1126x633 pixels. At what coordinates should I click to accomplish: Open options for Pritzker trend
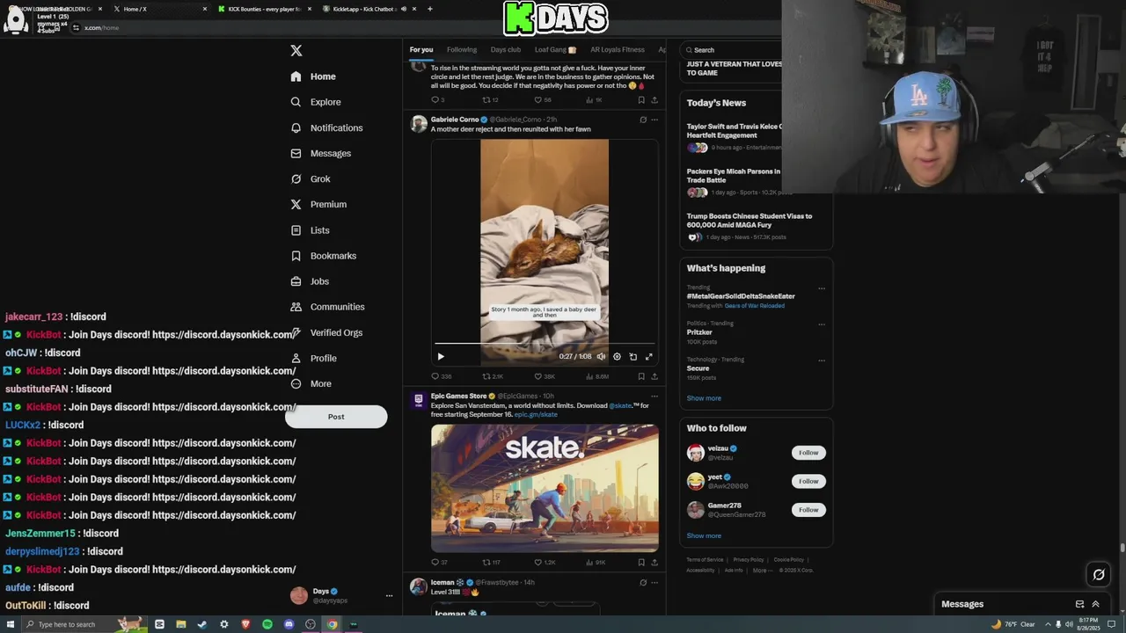click(822, 324)
